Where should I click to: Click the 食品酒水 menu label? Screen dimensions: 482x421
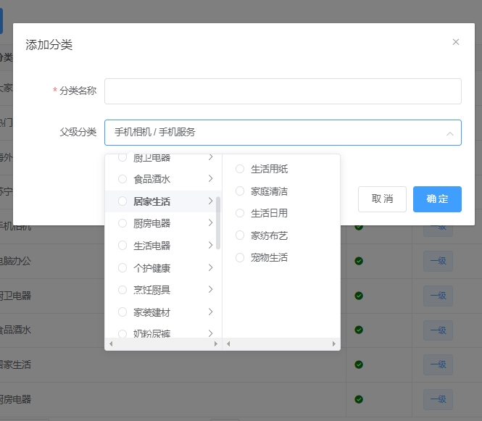152,179
